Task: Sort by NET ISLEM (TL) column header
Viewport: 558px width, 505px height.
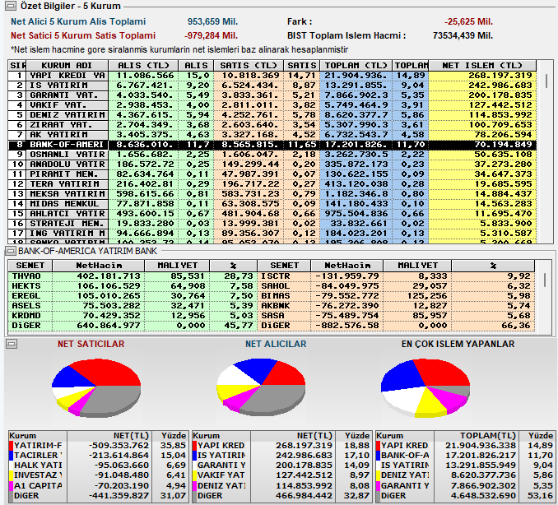Action: 482,66
